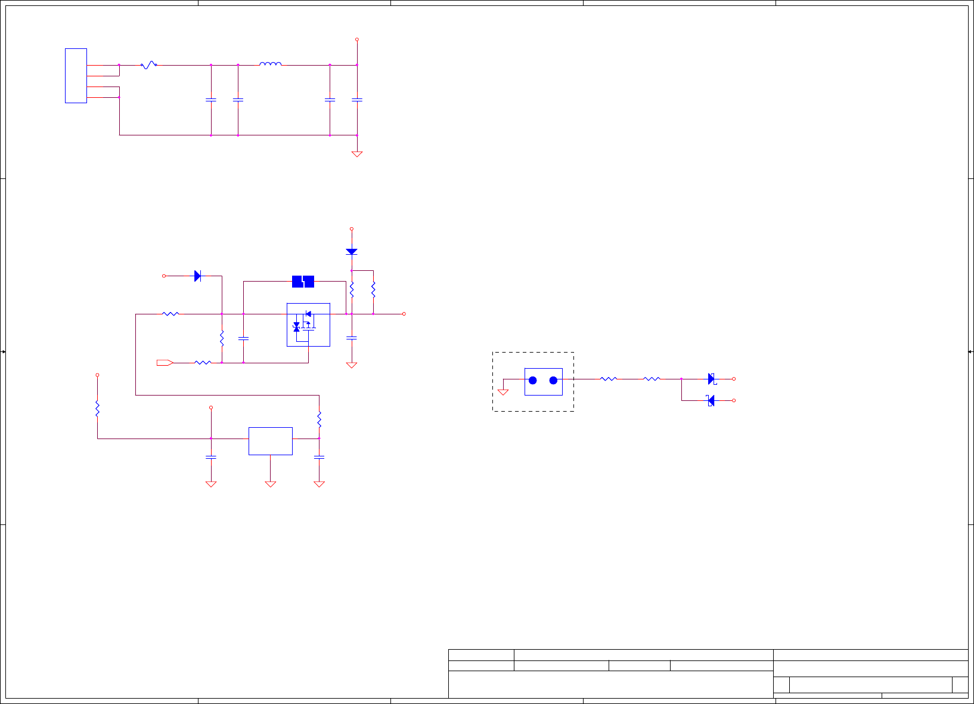Select the capacitor left of the regulator IC
The height and width of the screenshot is (704, 974).
[x=211, y=457]
